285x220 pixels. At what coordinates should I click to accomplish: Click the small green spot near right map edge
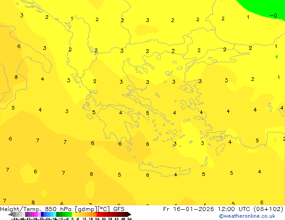276,57
